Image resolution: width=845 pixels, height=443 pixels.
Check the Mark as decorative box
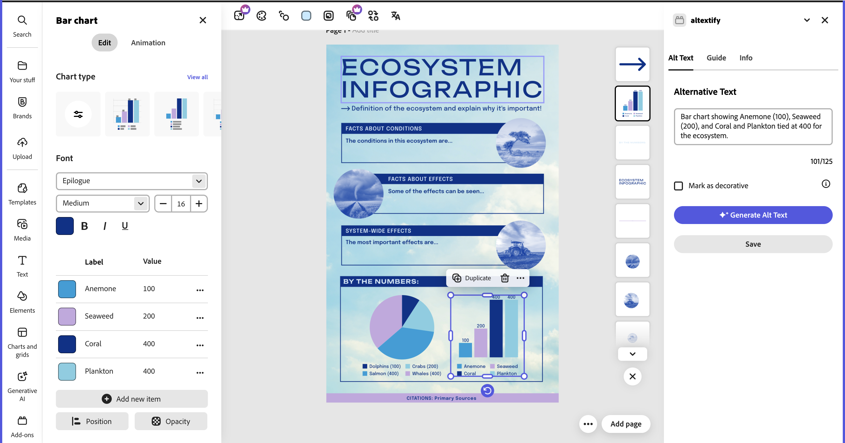click(678, 186)
